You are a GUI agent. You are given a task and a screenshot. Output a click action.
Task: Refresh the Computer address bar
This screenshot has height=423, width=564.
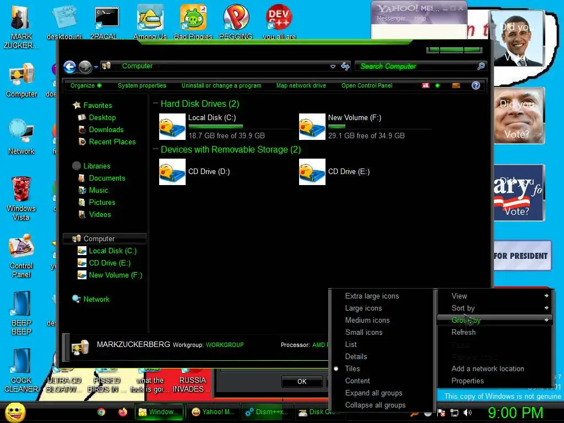(345, 66)
